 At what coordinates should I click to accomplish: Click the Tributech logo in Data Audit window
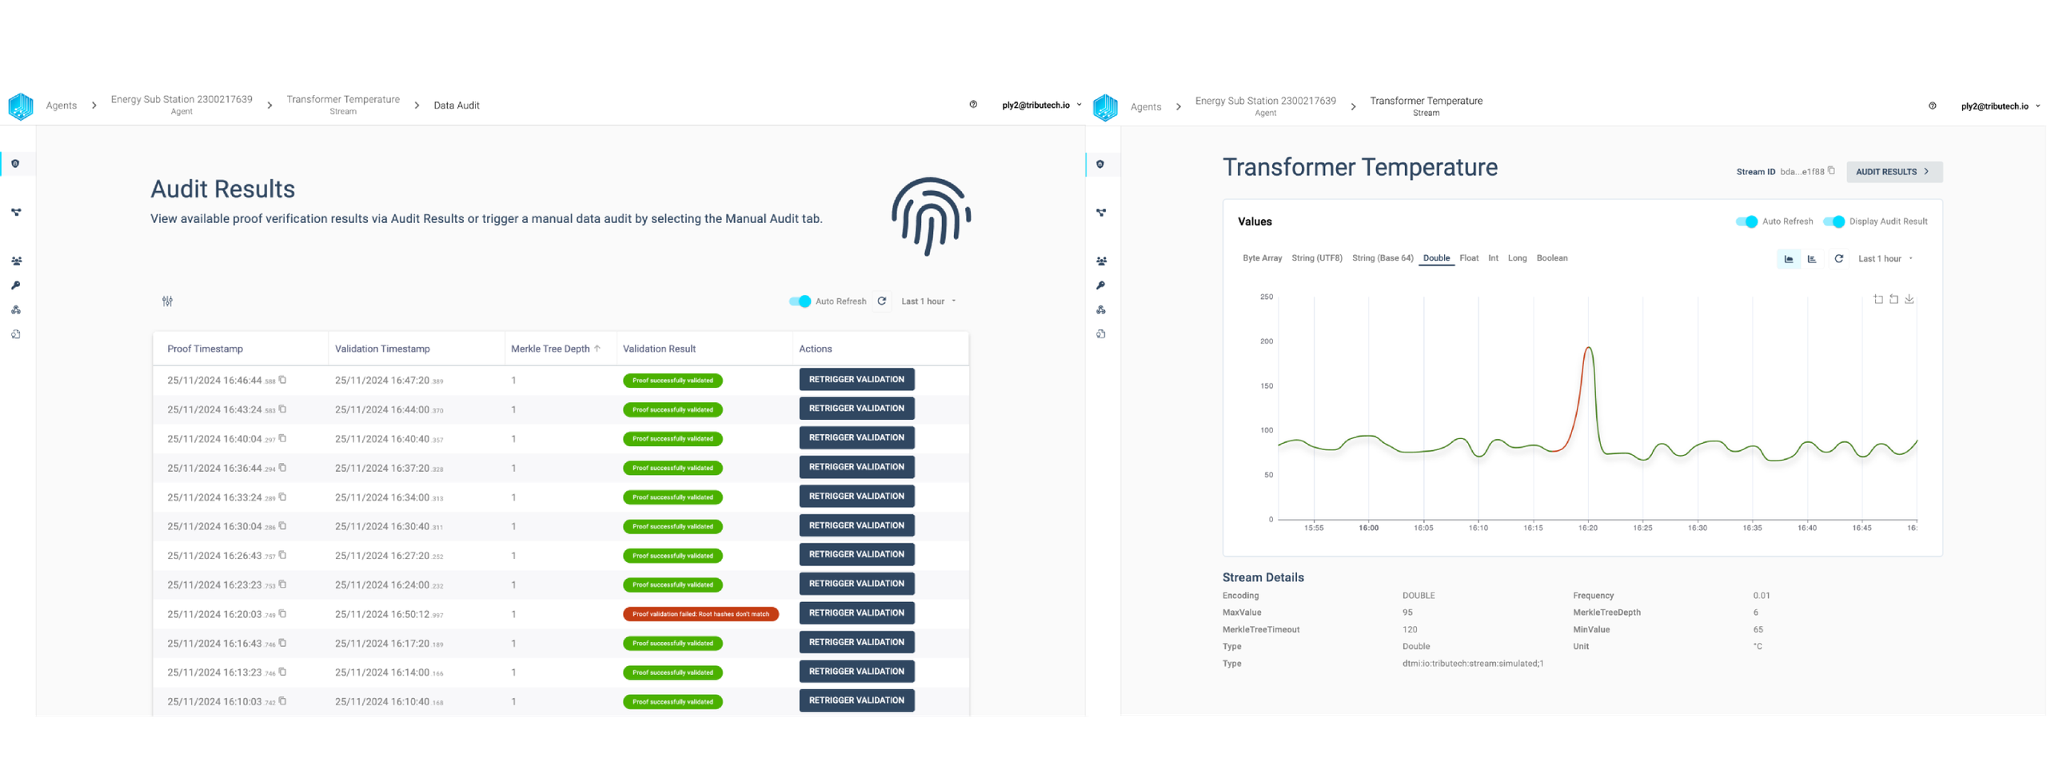pyautogui.click(x=20, y=106)
